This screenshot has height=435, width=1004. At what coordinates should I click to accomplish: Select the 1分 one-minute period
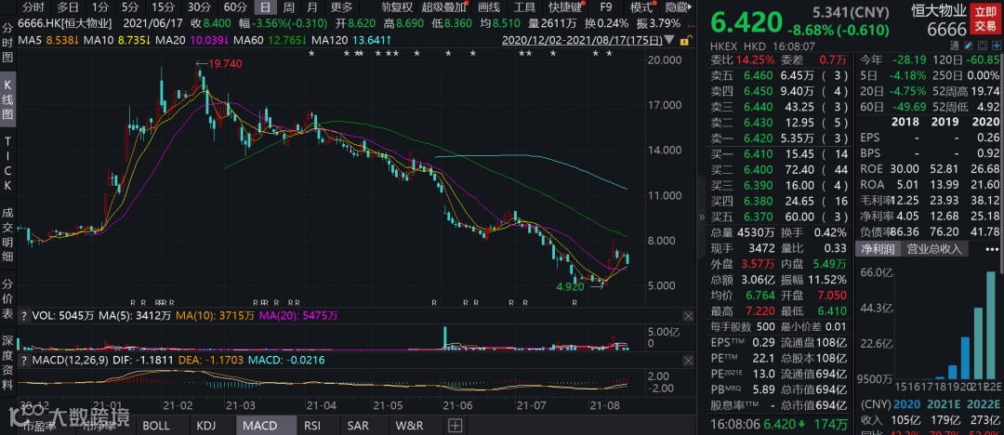click(x=99, y=7)
